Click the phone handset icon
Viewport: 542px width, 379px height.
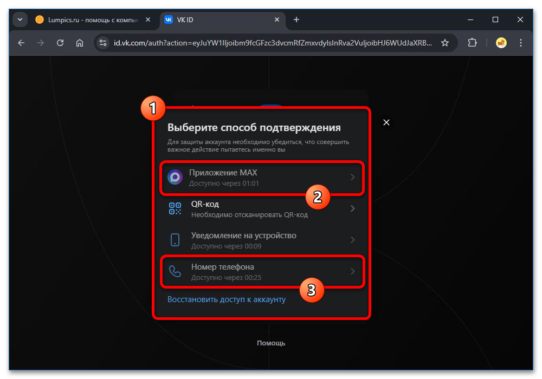click(175, 271)
